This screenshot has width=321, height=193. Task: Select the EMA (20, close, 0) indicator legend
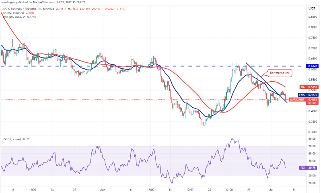(x=14, y=16)
